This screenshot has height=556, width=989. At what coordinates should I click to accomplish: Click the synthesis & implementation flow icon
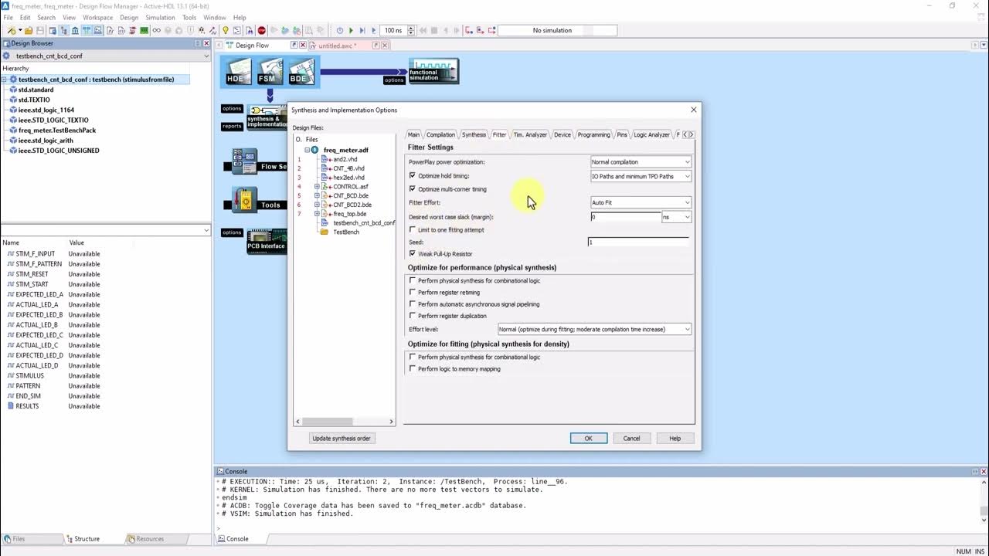click(x=267, y=116)
